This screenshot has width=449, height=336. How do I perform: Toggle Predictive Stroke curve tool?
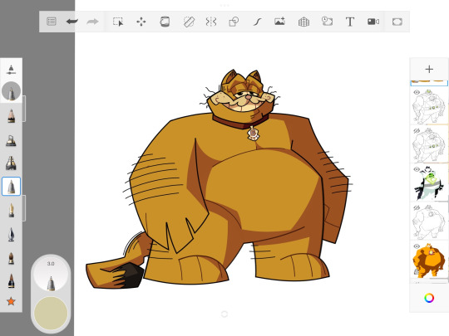257,22
